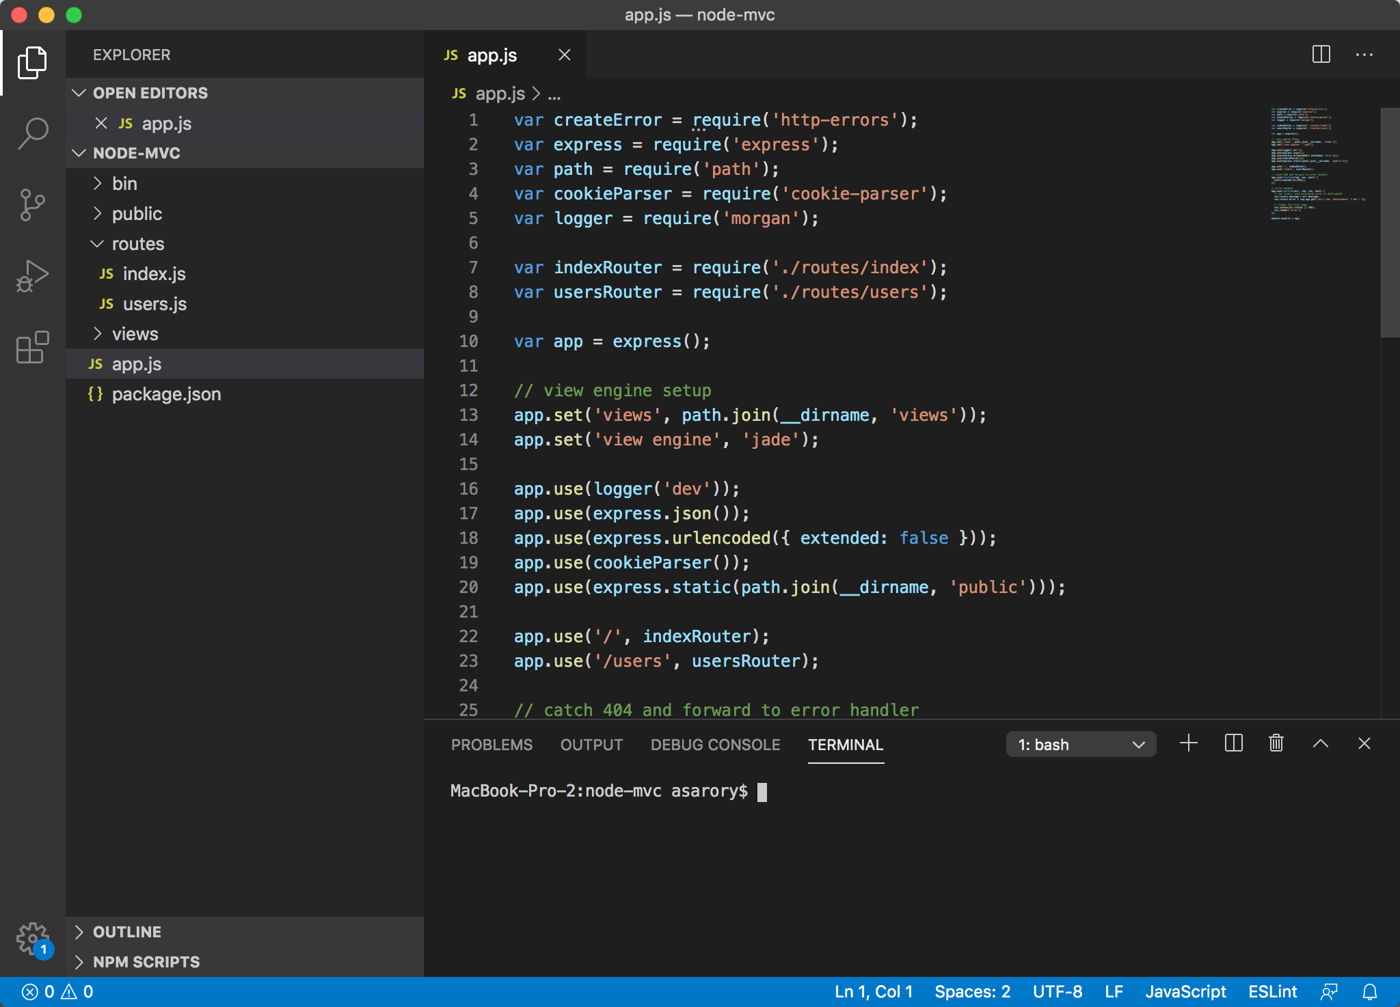Screen dimensions: 1400x1007
Task: Open the 1: bash terminal dropdown
Action: pyautogui.click(x=1081, y=745)
